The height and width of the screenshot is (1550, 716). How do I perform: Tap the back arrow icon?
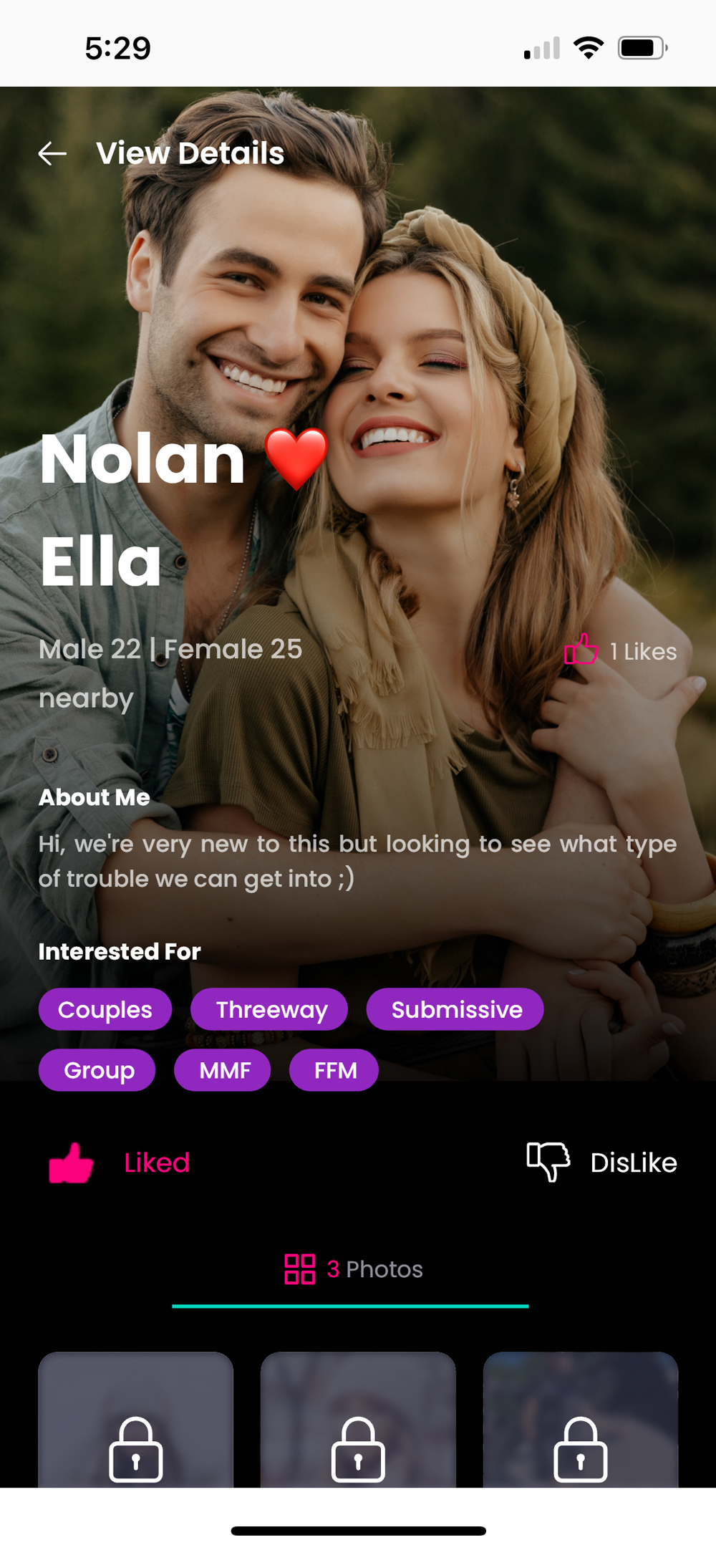point(52,153)
